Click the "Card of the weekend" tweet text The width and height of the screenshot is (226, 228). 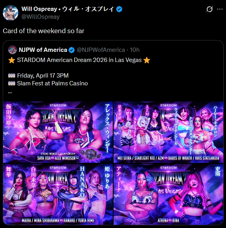[x=44, y=31]
